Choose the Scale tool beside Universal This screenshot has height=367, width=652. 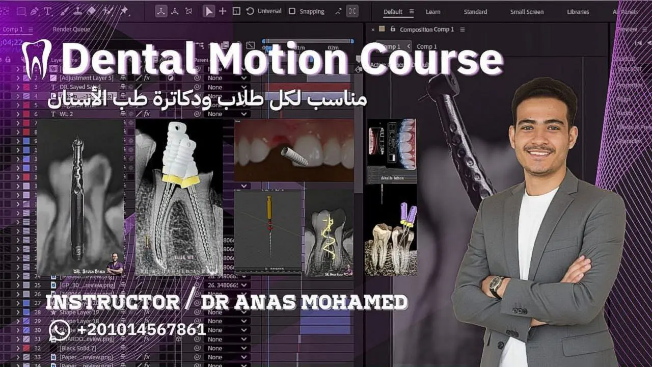pyautogui.click(x=236, y=11)
